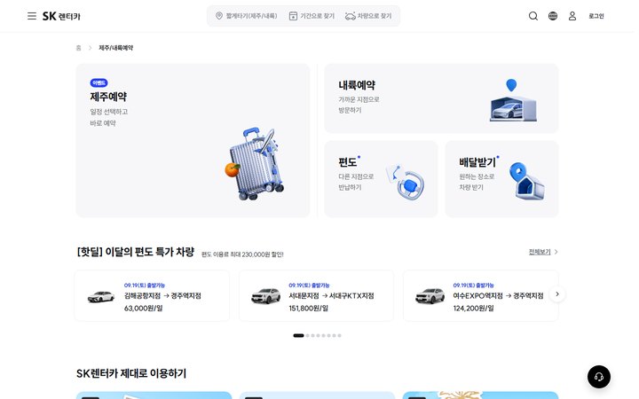Open 여수EXPO역지점 → 경주역지점 deal card
The height and width of the screenshot is (399, 639).
480,295
